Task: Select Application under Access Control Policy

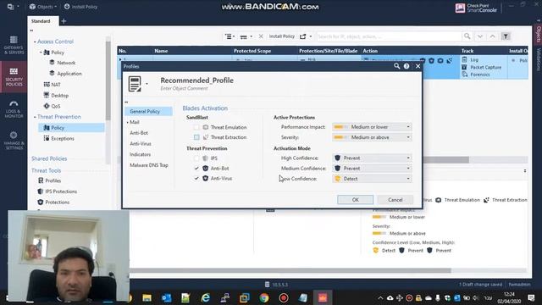Action: (x=69, y=74)
